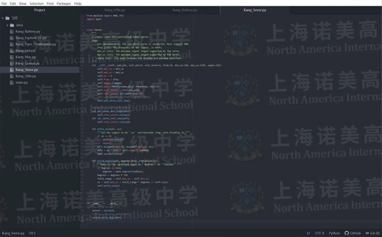Open Kang_Queue.py from the file tree

28,63
